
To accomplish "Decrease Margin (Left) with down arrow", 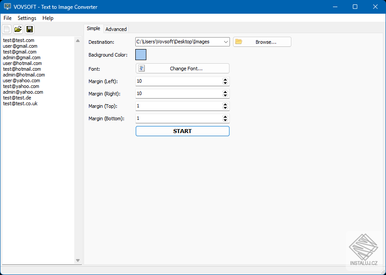I will (225, 83).
